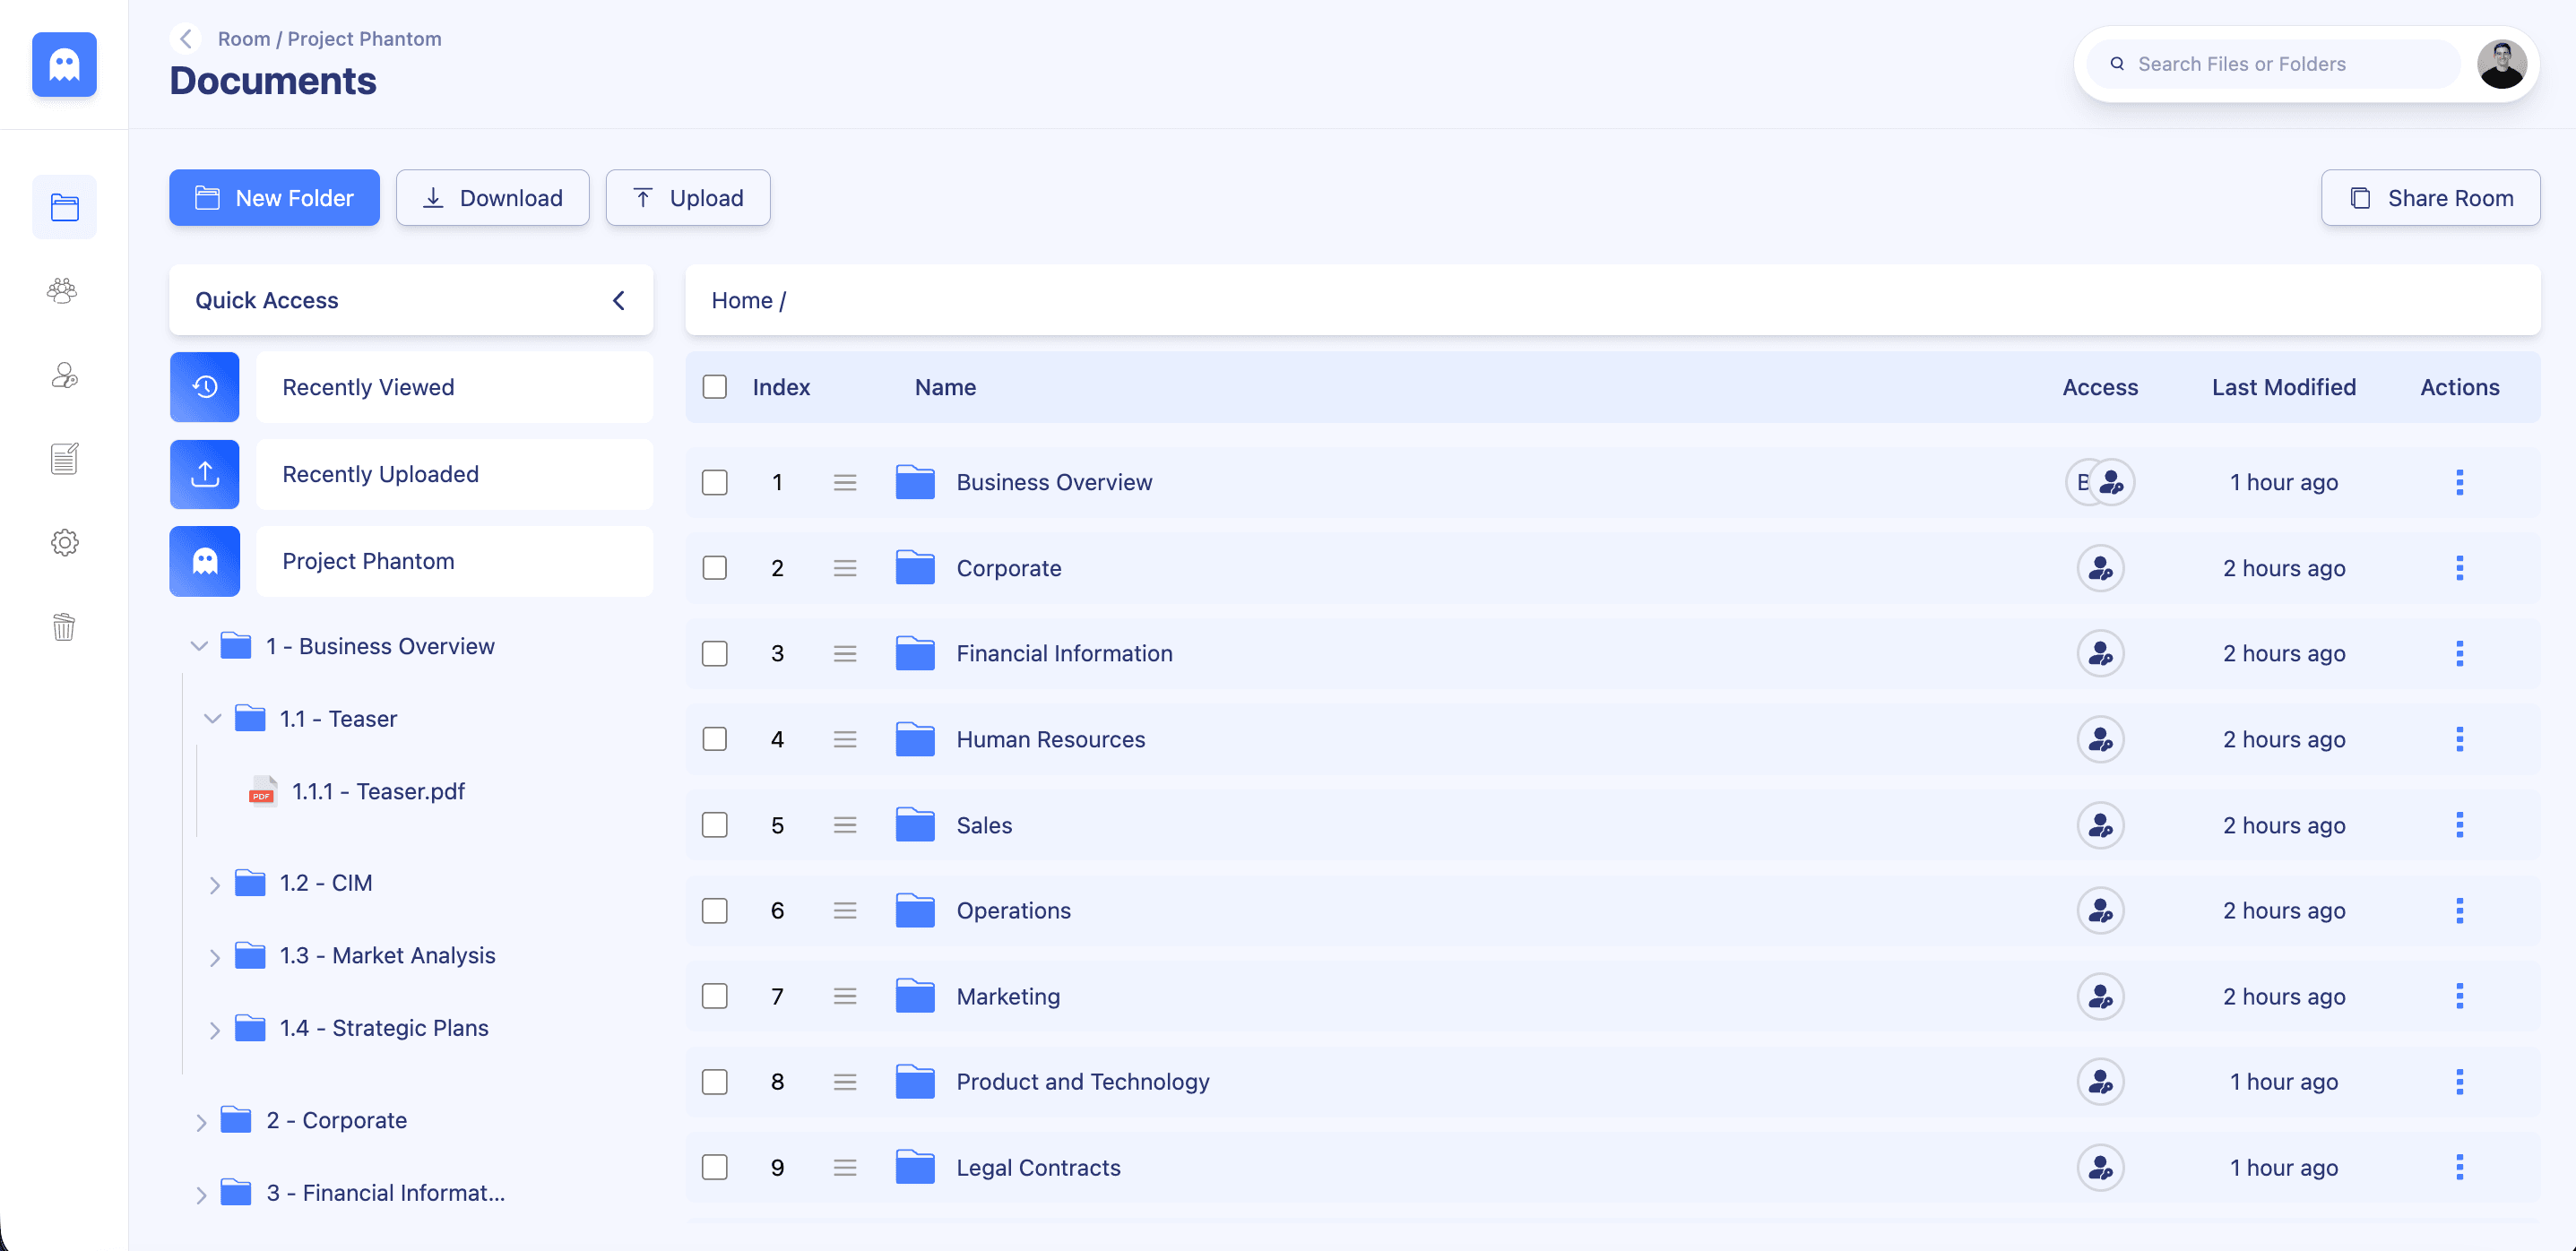Click the ghost logo at top left
The width and height of the screenshot is (2576, 1251).
[x=64, y=65]
